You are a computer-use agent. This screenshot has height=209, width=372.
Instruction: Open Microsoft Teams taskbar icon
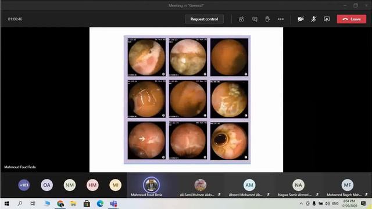113,204
